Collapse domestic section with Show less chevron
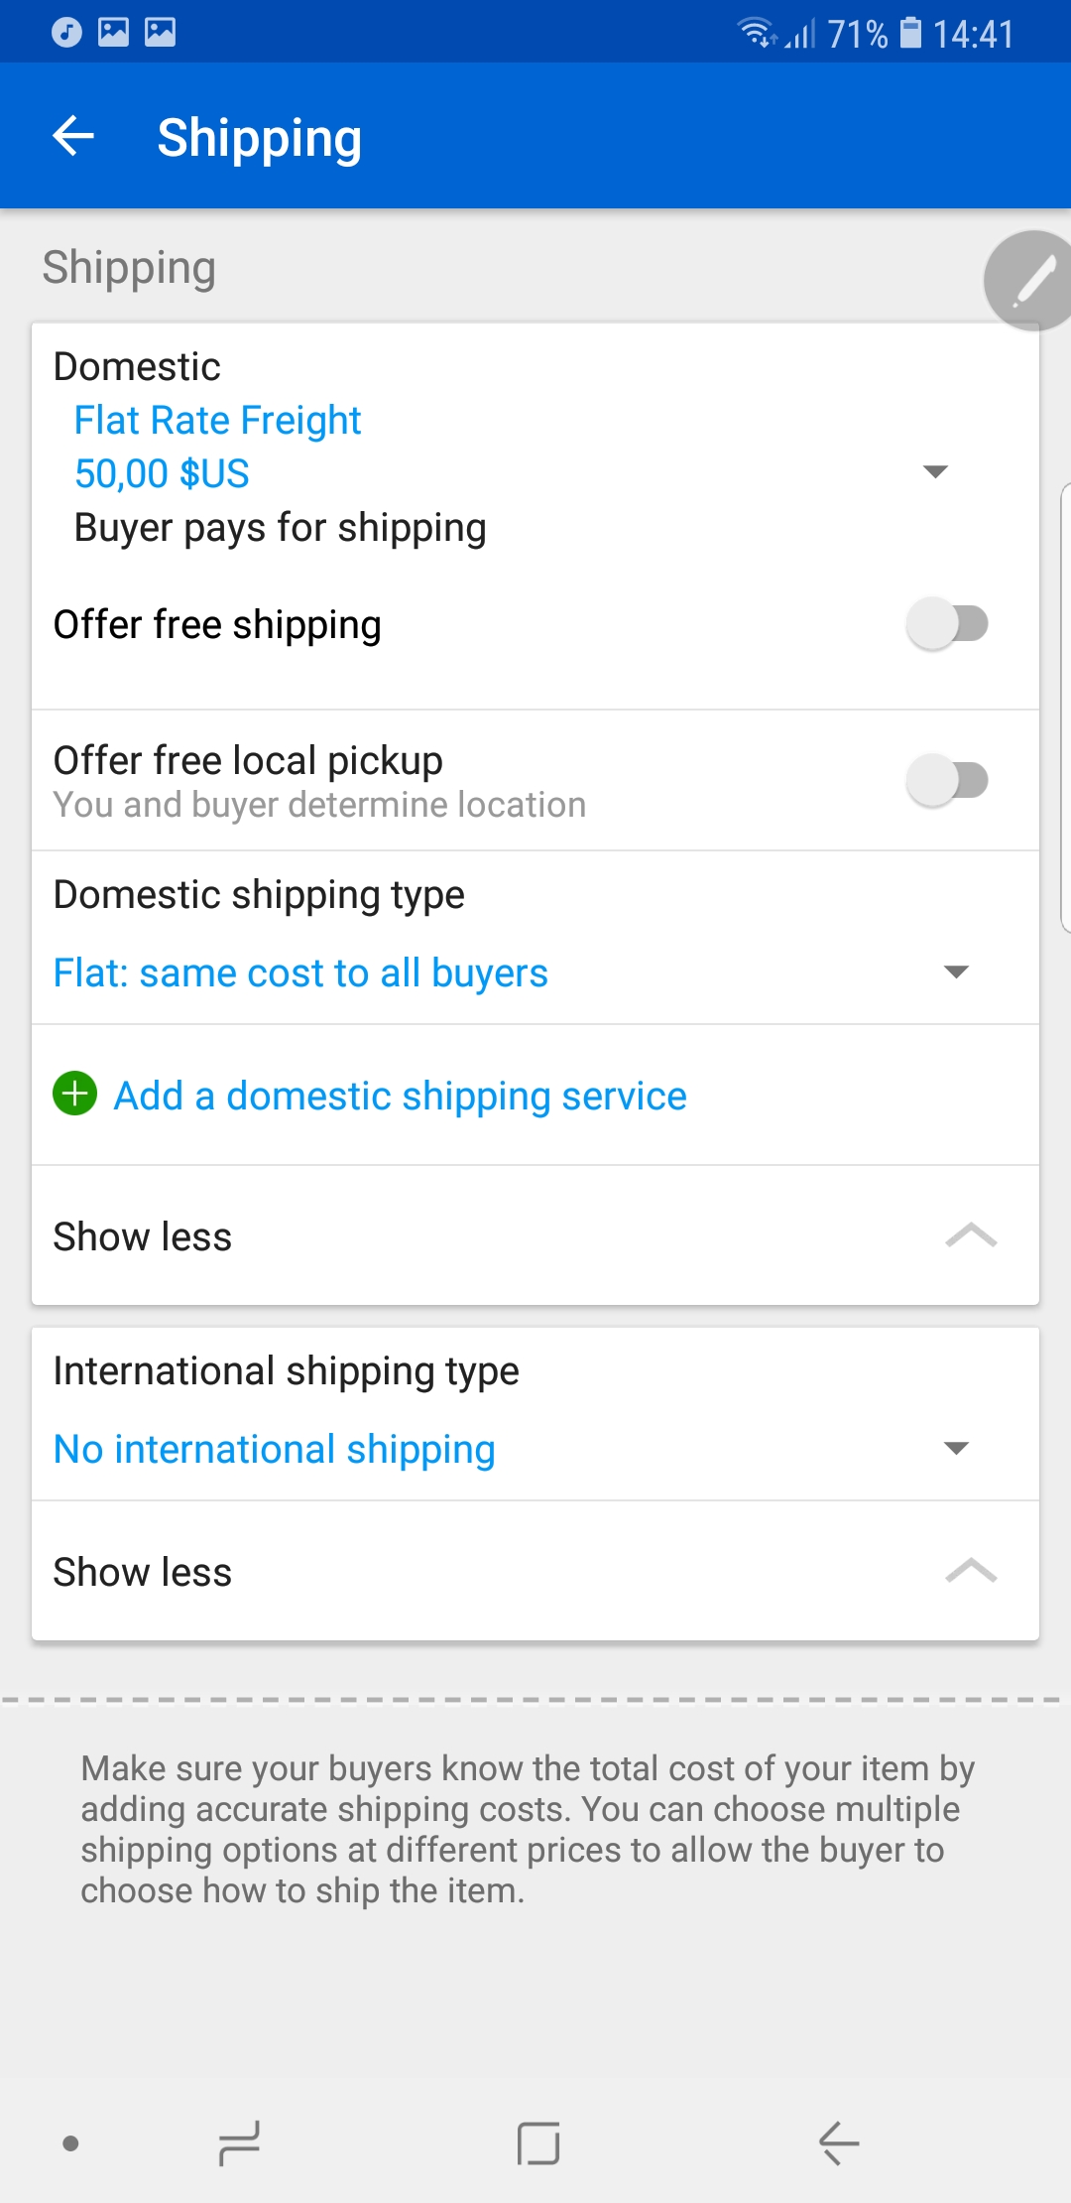Viewport: 1071px width, 2203px height. click(x=971, y=1235)
